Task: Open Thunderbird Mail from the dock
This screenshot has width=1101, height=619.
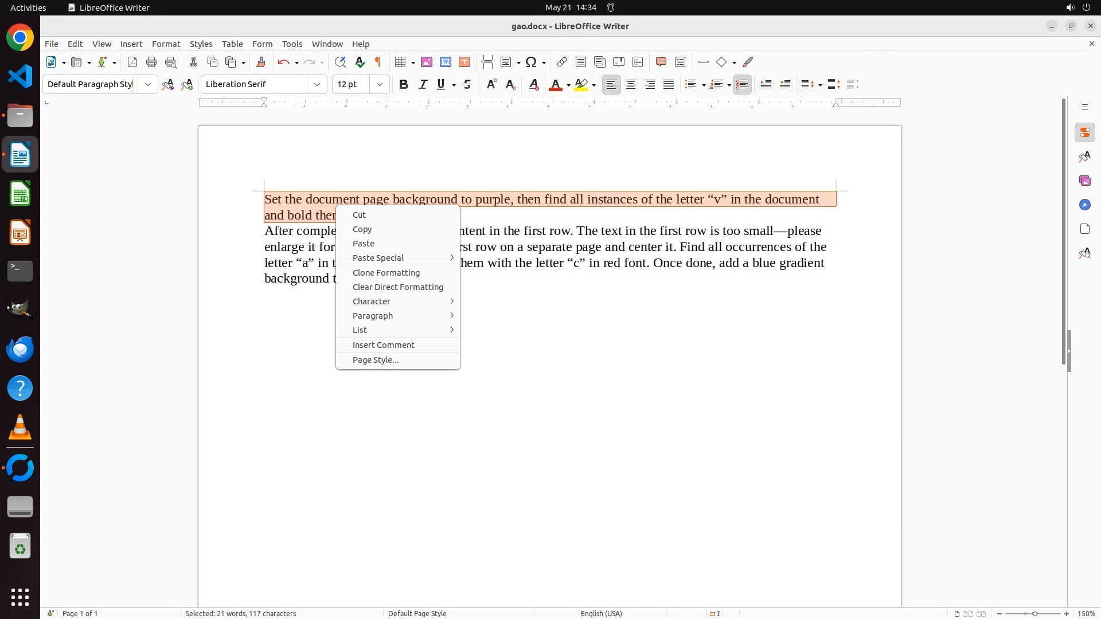Action: [x=20, y=349]
